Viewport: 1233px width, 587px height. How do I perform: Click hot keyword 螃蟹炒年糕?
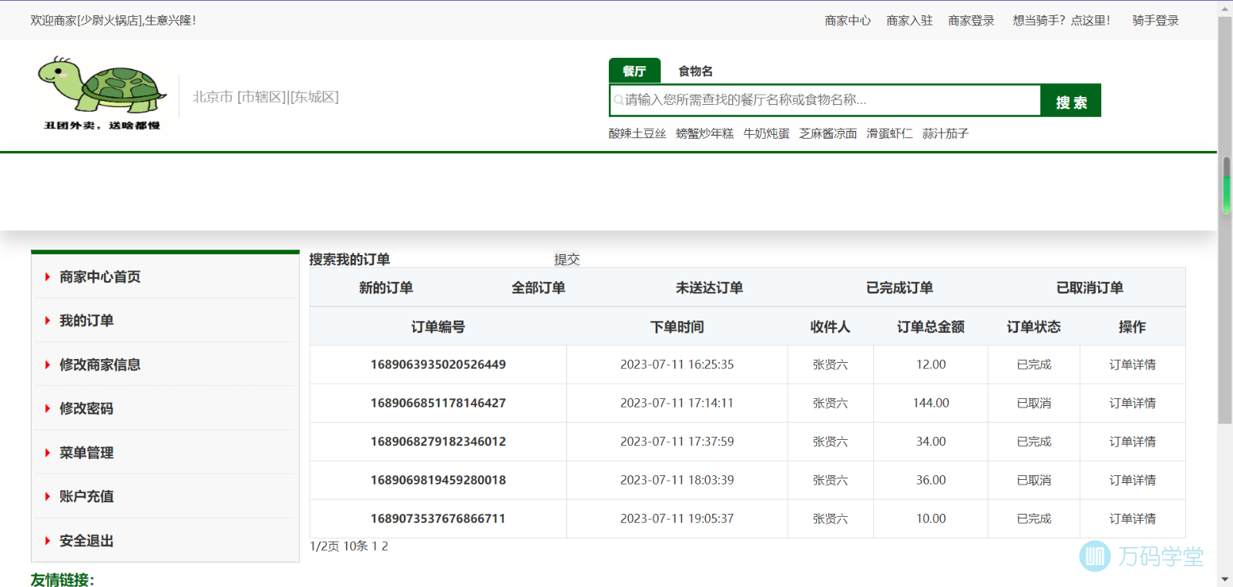coord(704,133)
